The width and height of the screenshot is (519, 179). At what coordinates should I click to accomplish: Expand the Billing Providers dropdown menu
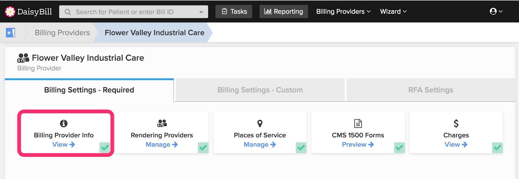[x=343, y=11]
